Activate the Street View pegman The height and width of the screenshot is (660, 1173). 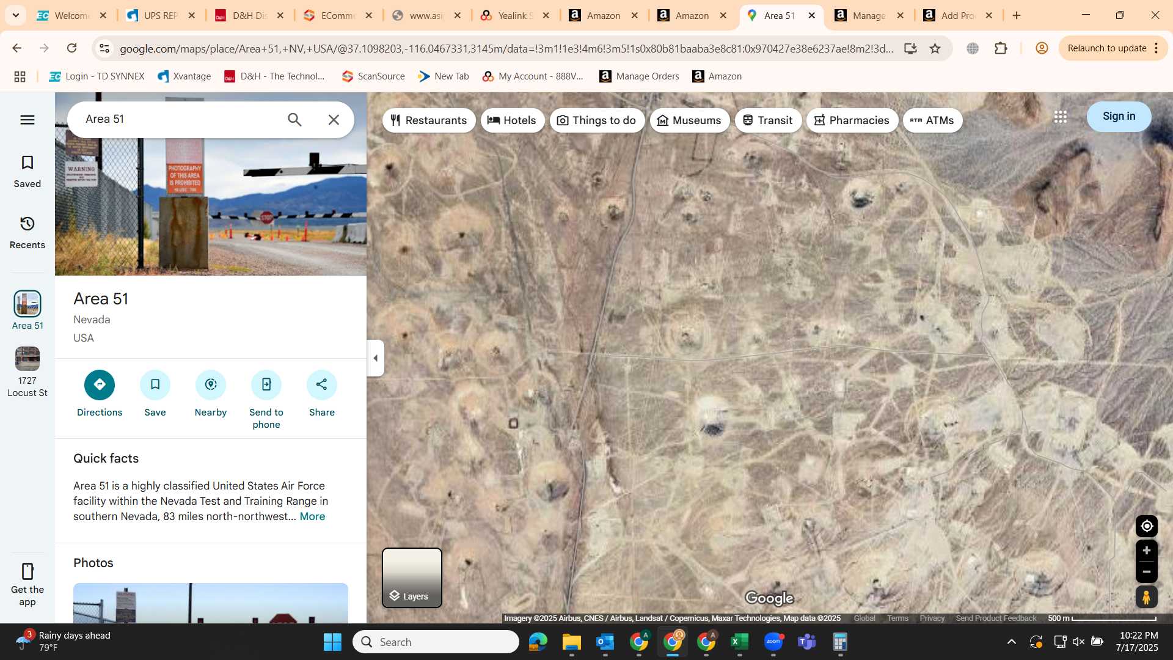pyautogui.click(x=1147, y=597)
